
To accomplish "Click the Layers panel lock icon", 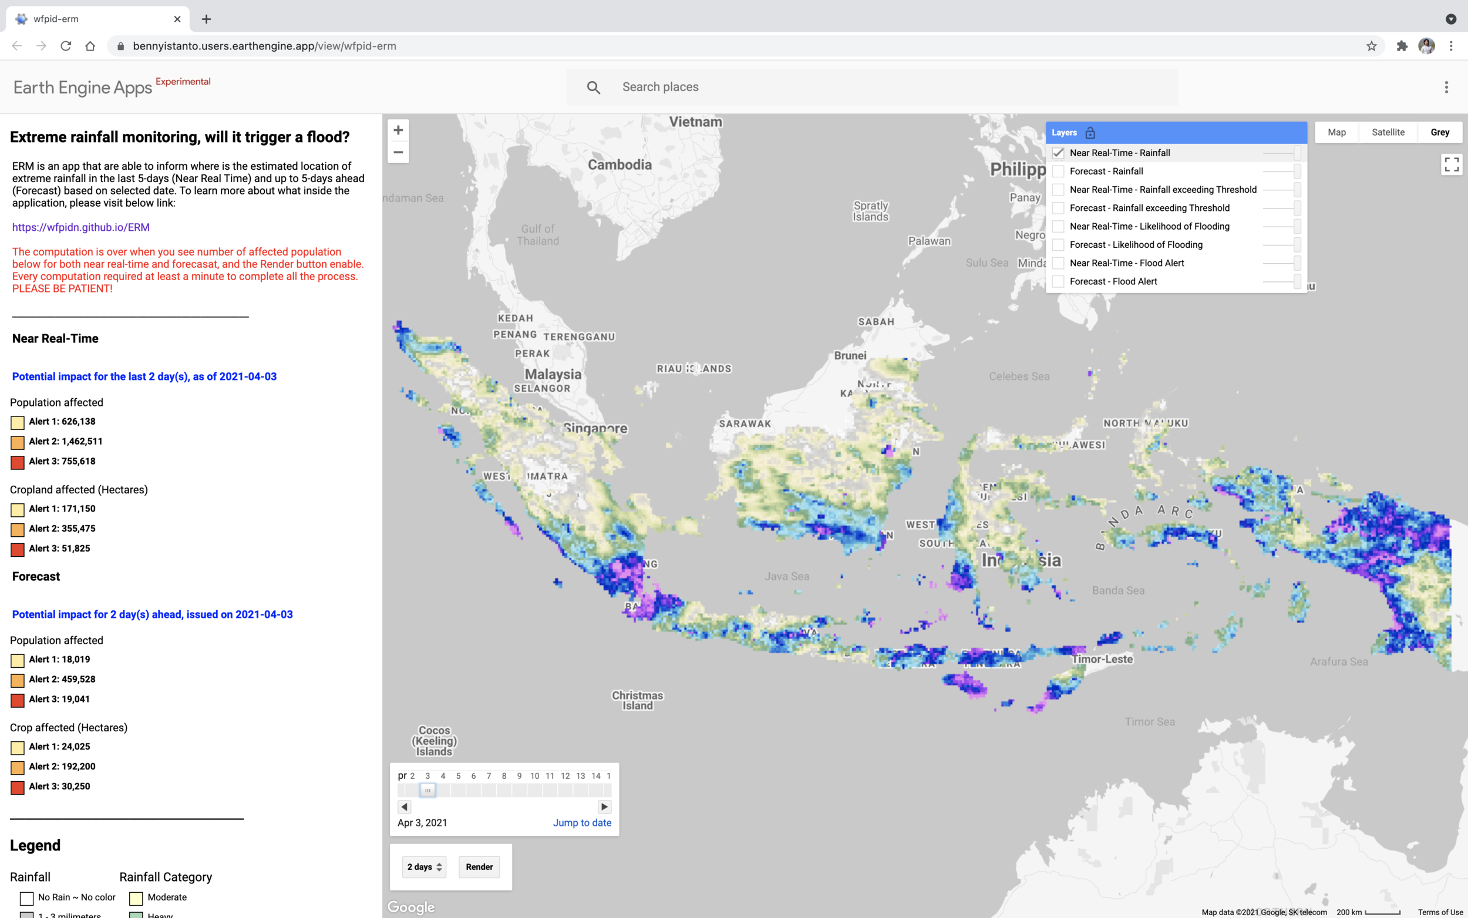I will pos(1090,133).
